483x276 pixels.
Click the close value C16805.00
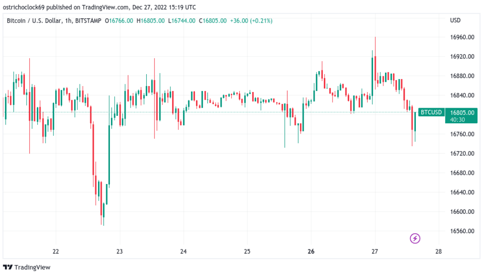pos(213,21)
